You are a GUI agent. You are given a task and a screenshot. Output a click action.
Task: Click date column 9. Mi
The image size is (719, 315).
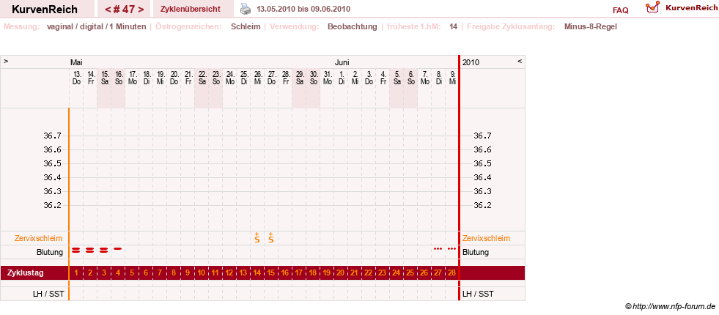[451, 78]
